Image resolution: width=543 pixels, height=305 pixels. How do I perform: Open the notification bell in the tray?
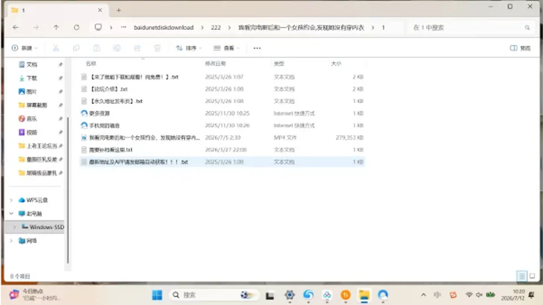[532, 295]
